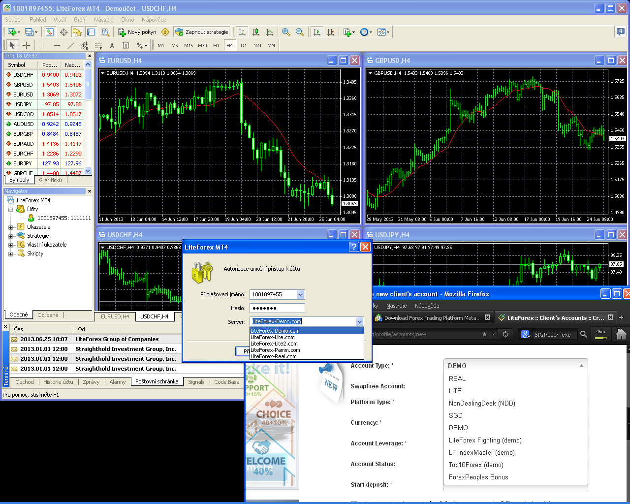This screenshot has height=504, width=630.
Task: Open Alarmy terminal tab
Action: click(x=118, y=382)
